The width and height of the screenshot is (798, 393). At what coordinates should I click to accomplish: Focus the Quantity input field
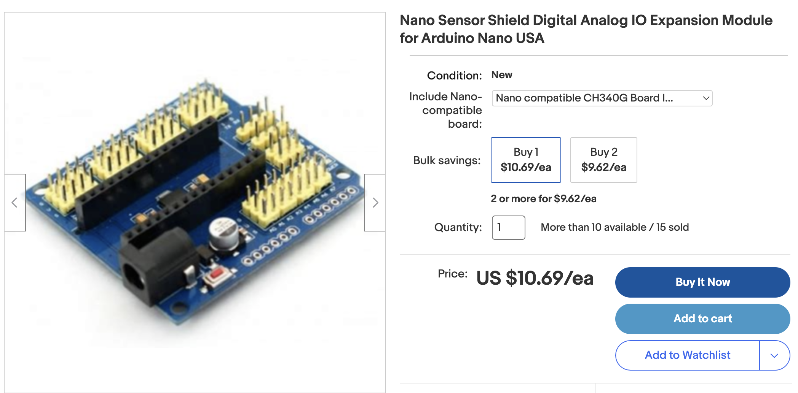point(508,227)
